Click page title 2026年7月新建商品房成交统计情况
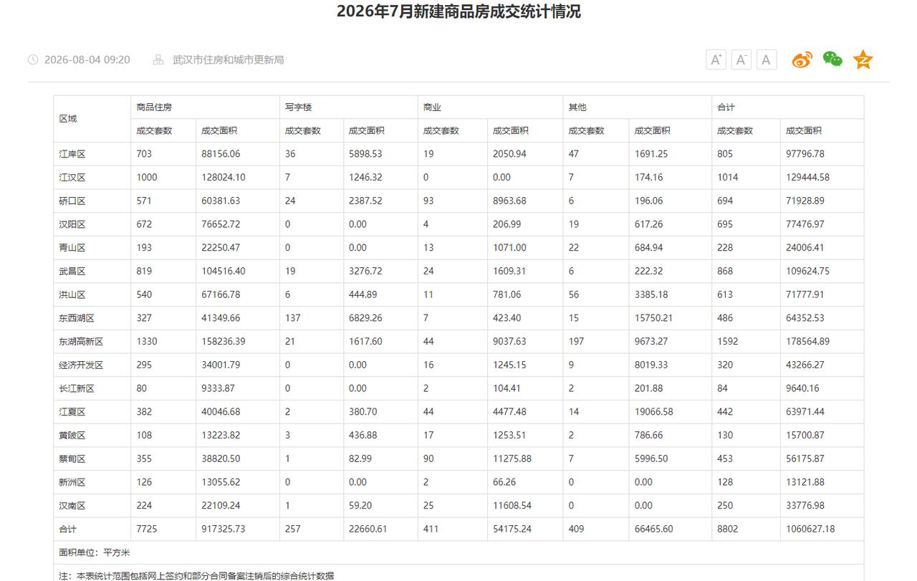The height and width of the screenshot is (581, 917). [458, 11]
